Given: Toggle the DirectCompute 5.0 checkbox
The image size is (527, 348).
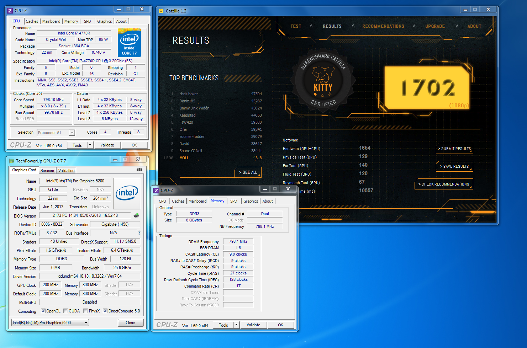Looking at the screenshot, I should pos(105,311).
